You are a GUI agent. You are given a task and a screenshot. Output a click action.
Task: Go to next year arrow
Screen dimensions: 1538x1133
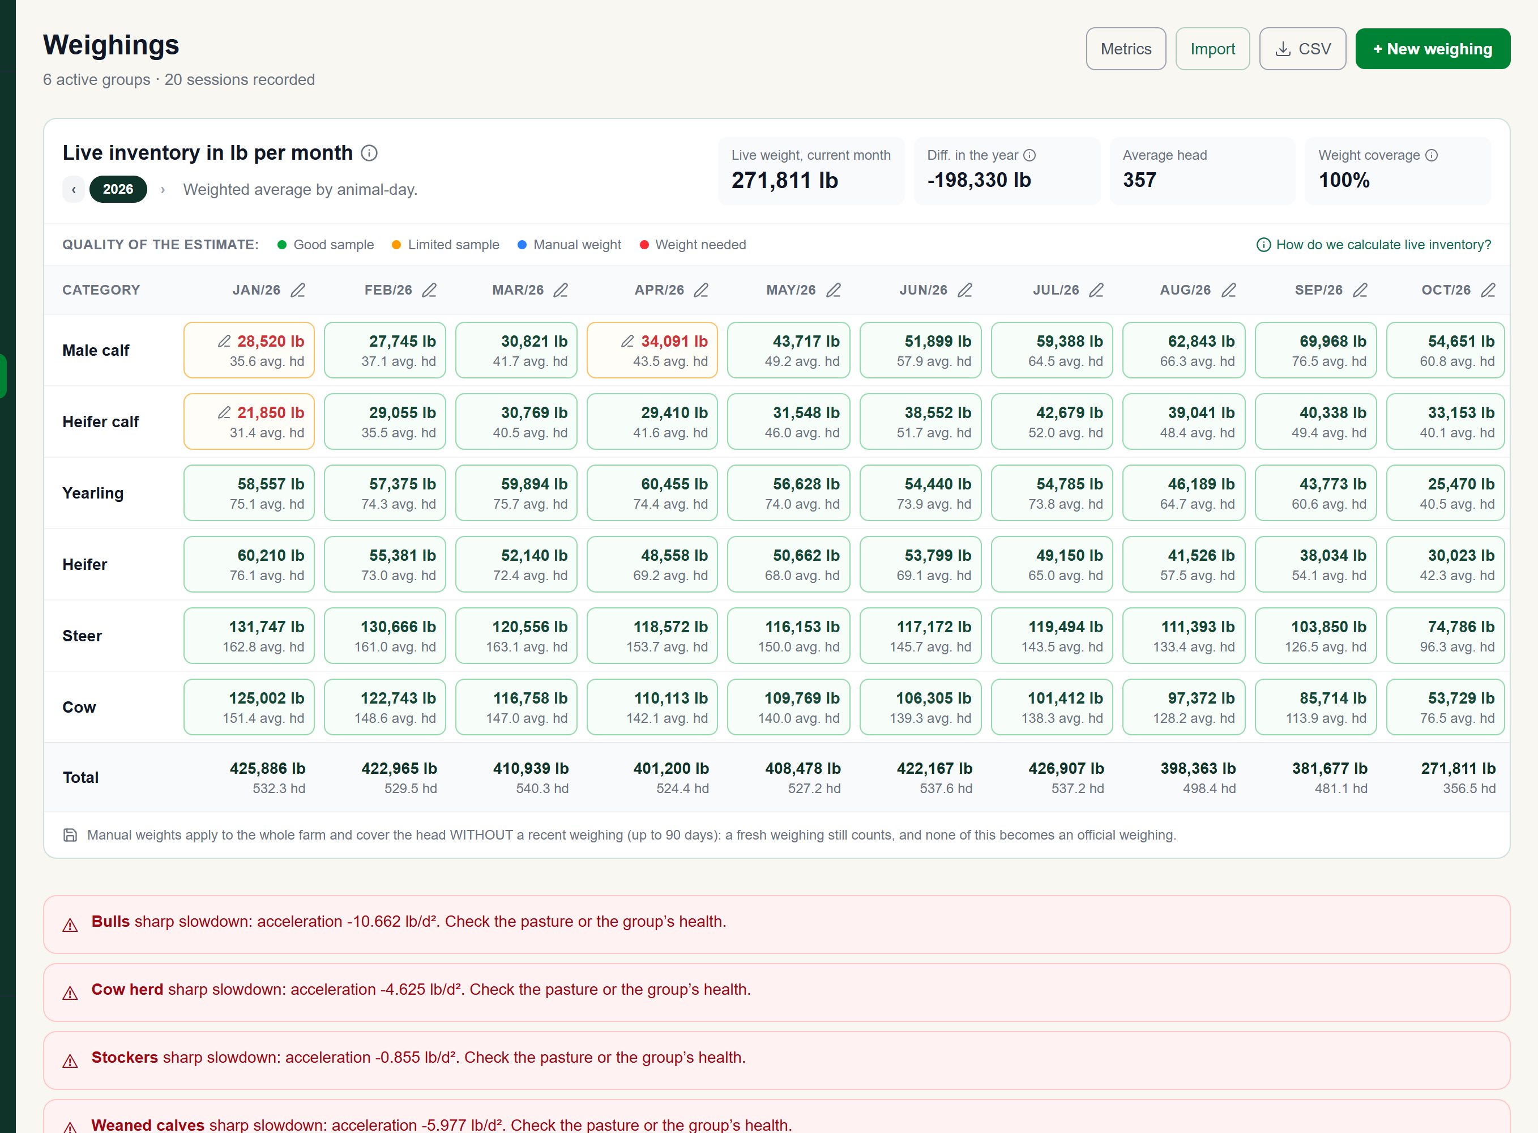(163, 189)
